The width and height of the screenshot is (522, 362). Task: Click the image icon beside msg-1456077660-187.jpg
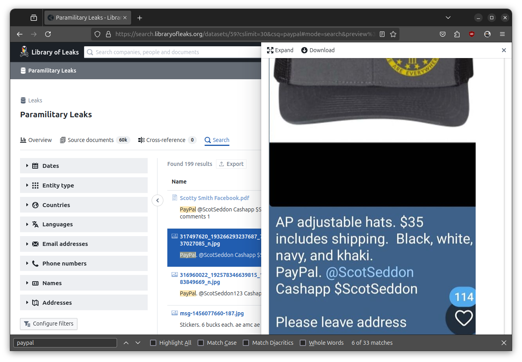point(175,313)
